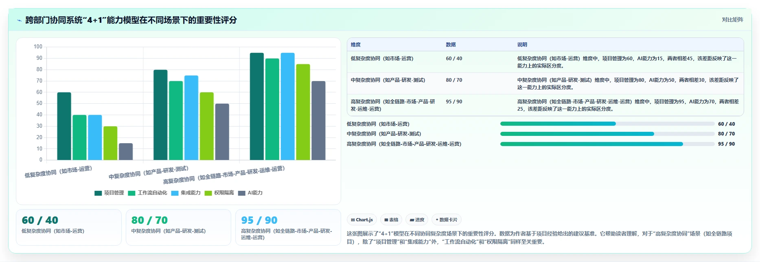Viewport: 760px width, 262px height.
Task: Click the blue 集成能力 bar in 高复杂度协同 group
Action: point(288,106)
